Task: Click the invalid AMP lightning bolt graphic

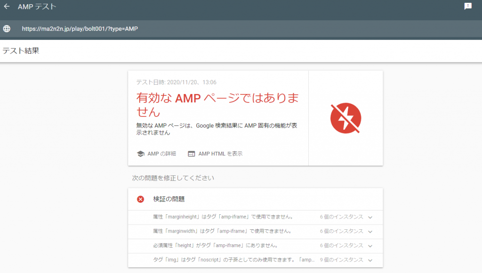Action: tap(345, 118)
